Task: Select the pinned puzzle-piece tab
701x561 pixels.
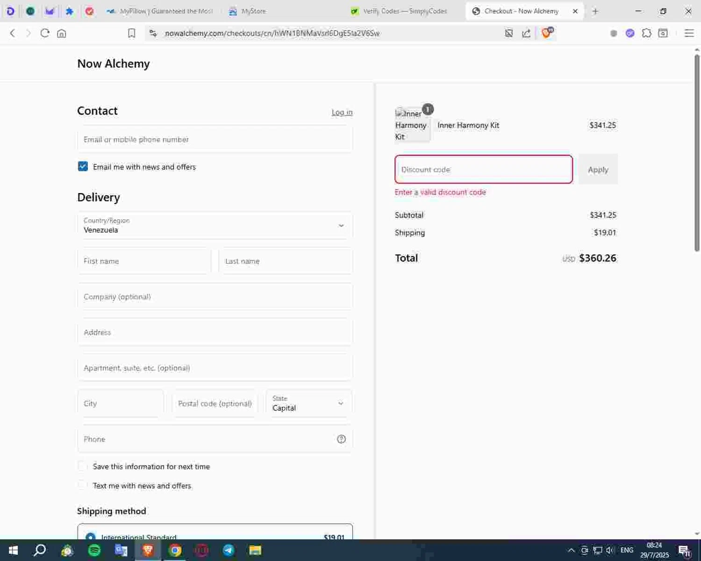Action: (x=70, y=11)
